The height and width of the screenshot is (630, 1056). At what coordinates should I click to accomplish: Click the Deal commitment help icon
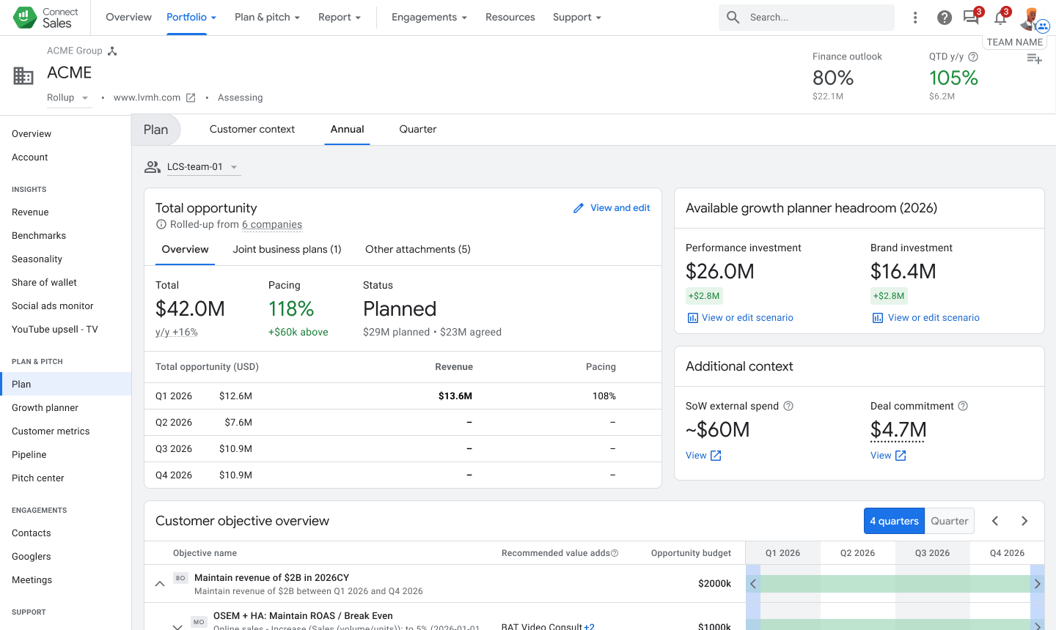(x=963, y=406)
